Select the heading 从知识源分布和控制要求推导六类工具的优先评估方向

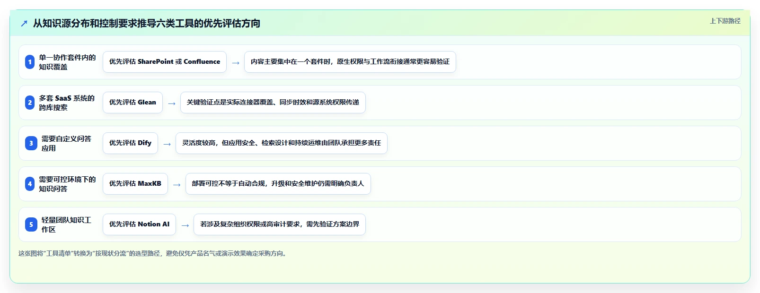pyautogui.click(x=147, y=23)
